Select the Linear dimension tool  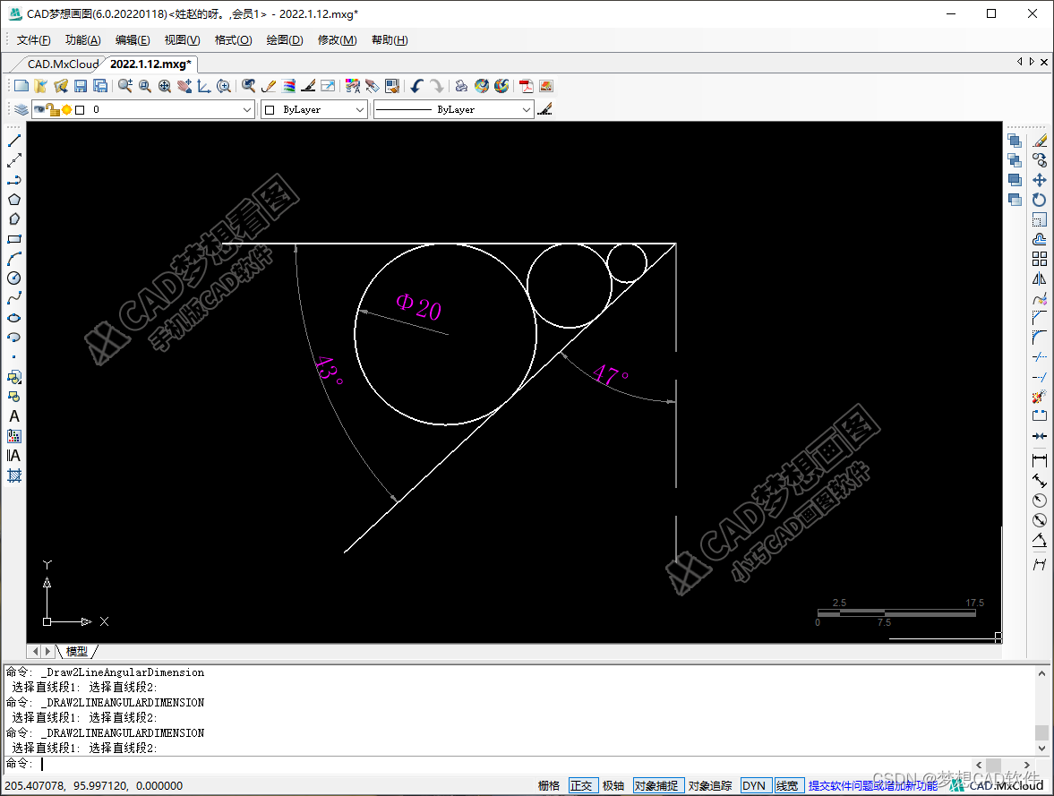[1039, 460]
